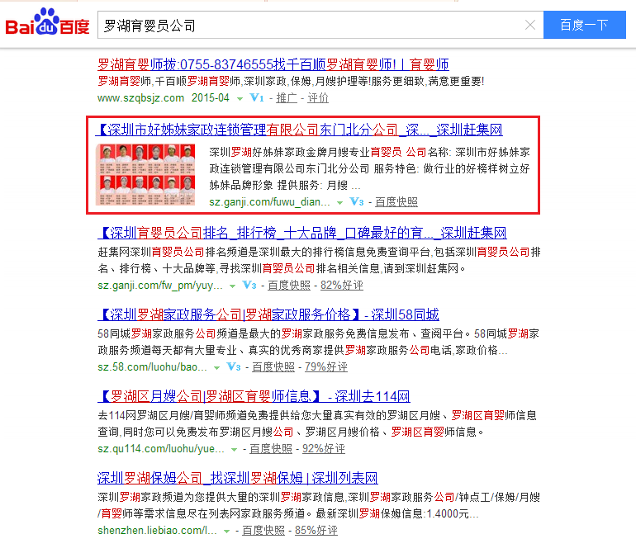Open 深圳市好姊妹家政连锁管理有限公司 result title
This screenshot has width=636, height=553.
300,130
